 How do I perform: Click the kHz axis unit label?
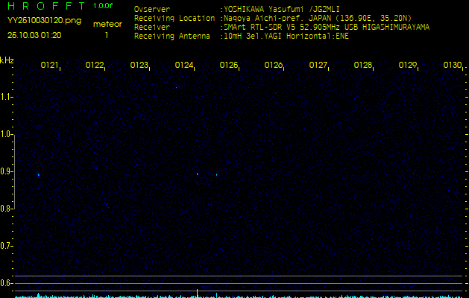[7, 60]
